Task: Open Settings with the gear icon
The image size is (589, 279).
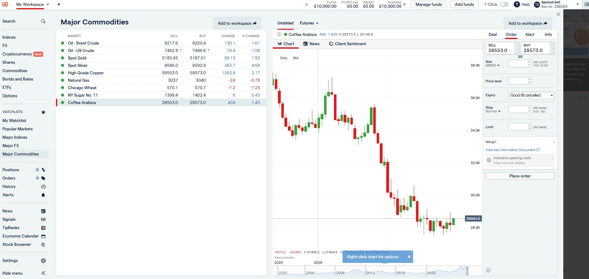Action: (43, 260)
